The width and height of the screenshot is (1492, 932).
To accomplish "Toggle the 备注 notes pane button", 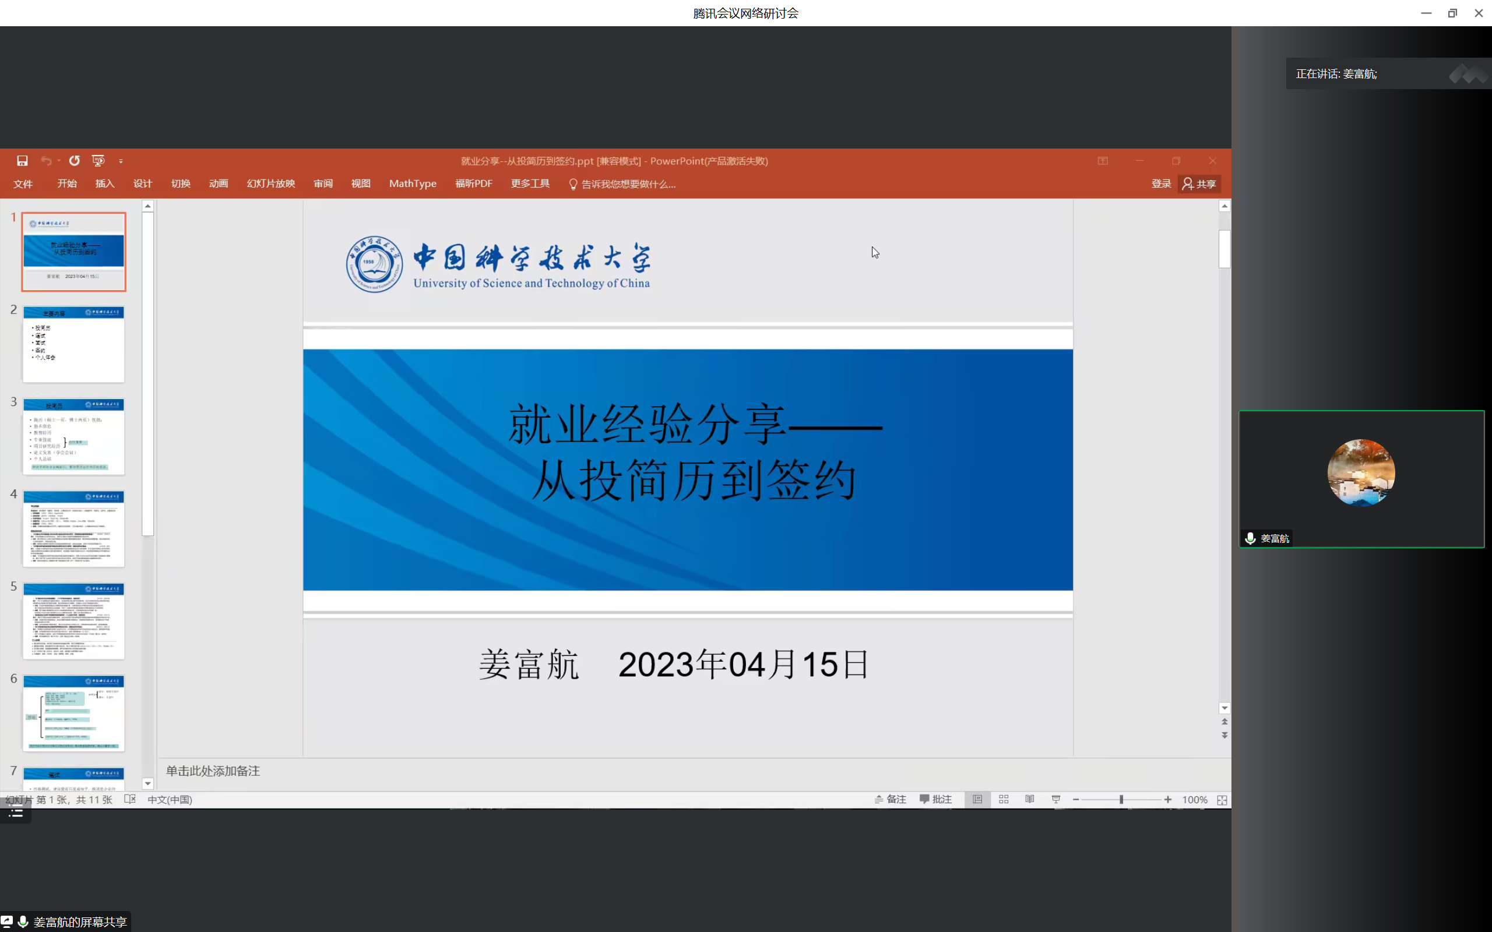I will [x=891, y=799].
